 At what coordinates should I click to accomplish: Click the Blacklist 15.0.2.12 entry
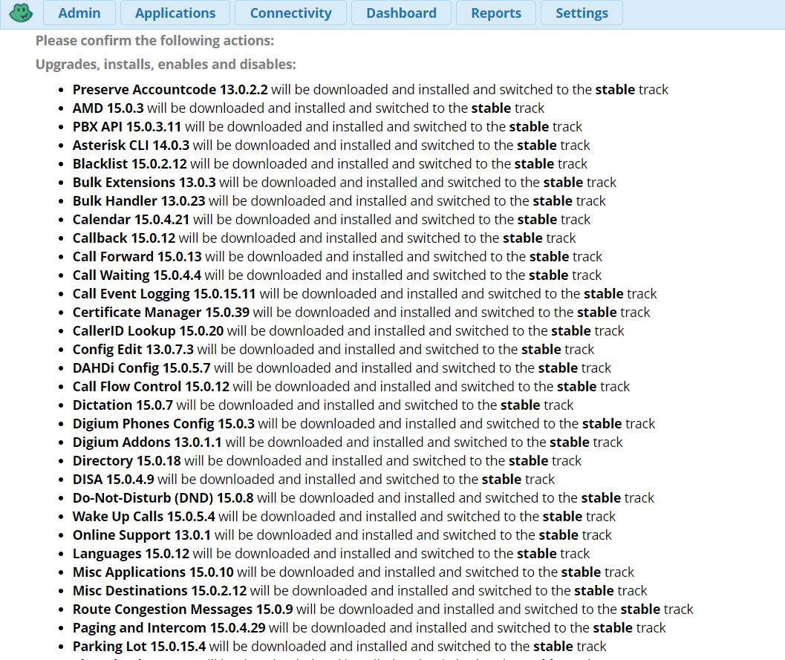coord(130,164)
